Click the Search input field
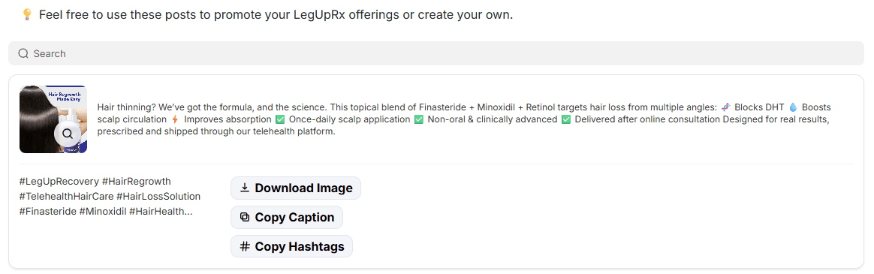This screenshot has width=874, height=274. [x=436, y=53]
